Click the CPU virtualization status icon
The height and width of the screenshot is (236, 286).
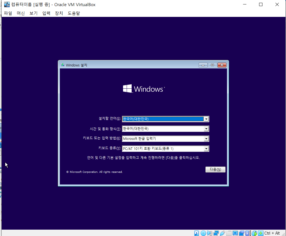click(247, 233)
